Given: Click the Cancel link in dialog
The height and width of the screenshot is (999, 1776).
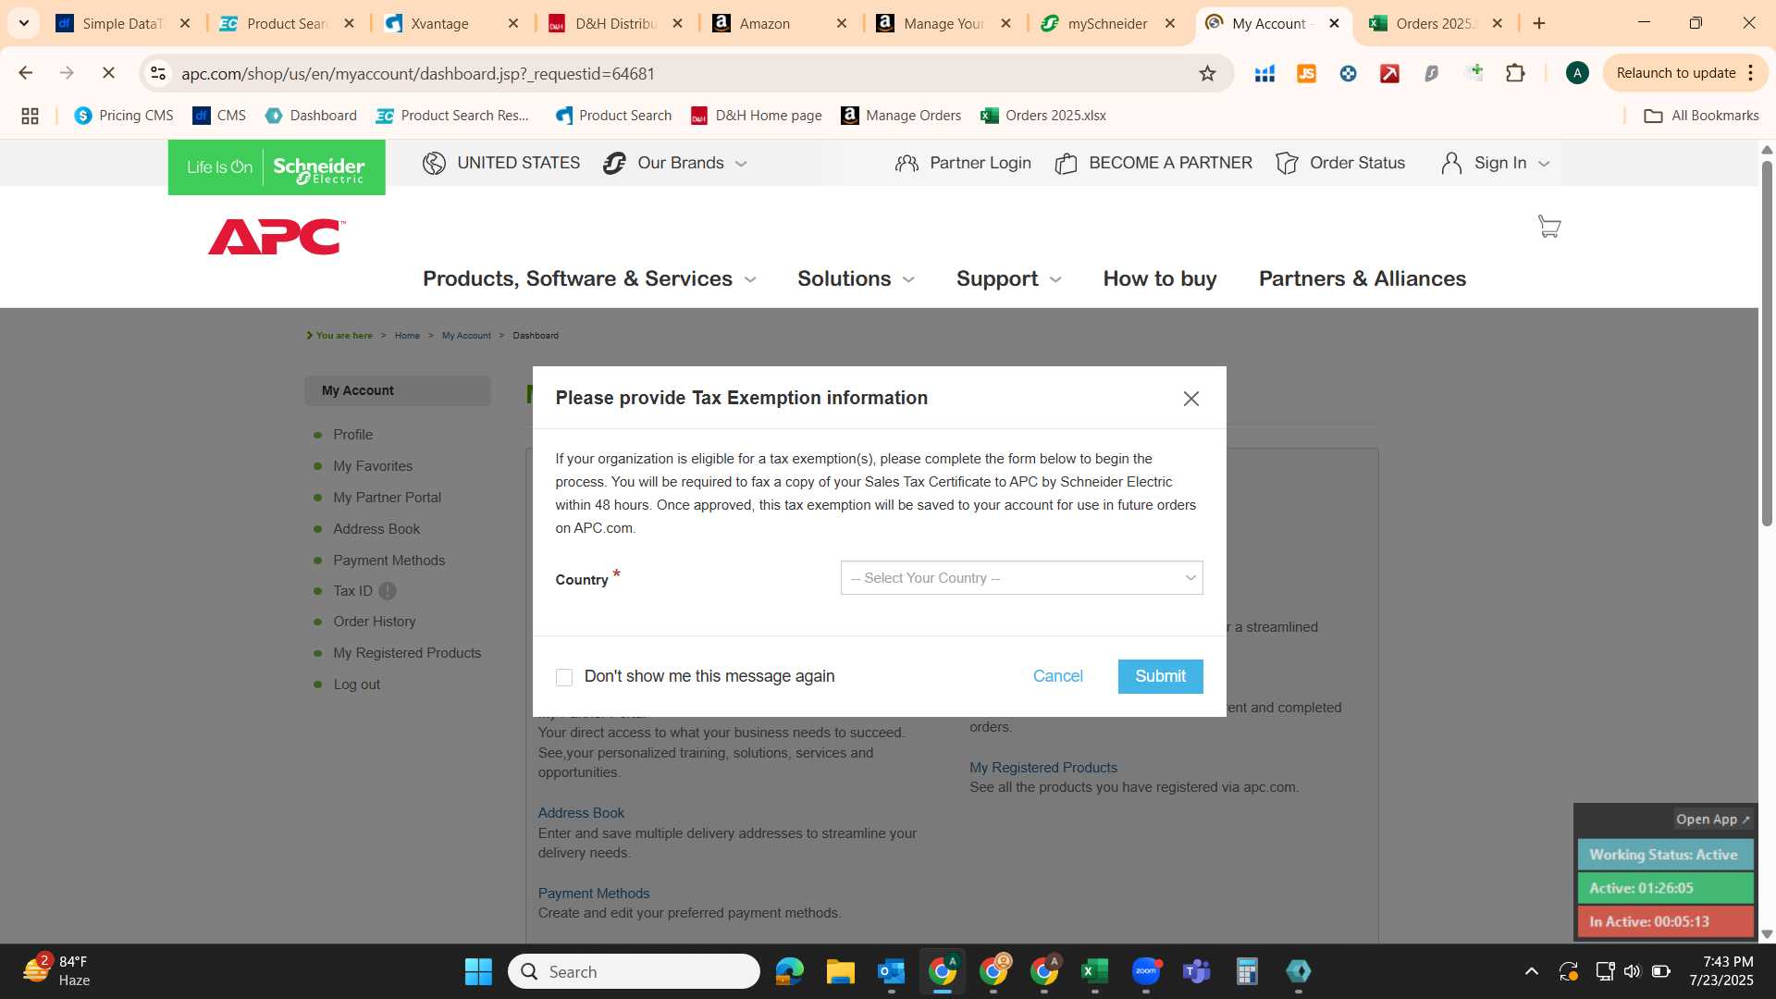Looking at the screenshot, I should tap(1057, 676).
